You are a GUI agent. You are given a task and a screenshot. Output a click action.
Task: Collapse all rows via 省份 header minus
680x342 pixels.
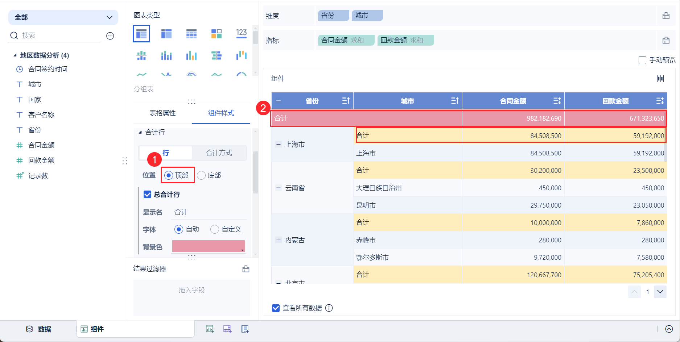point(279,101)
